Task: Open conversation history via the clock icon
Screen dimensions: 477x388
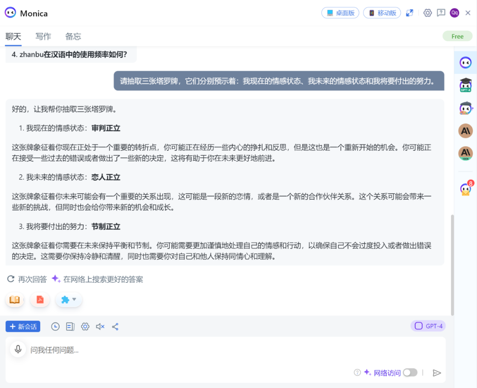Action: pos(55,327)
